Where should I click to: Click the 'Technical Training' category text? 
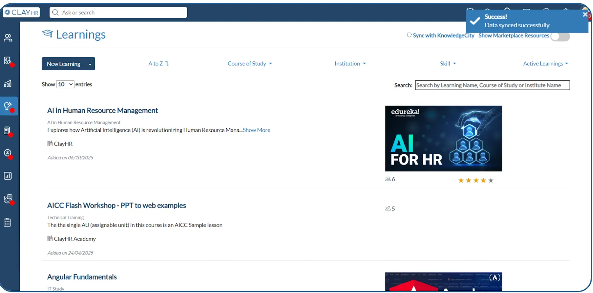click(x=65, y=217)
